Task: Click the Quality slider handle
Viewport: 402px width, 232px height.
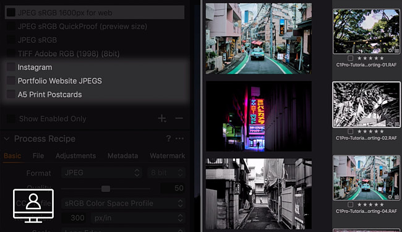Action: coord(106,189)
